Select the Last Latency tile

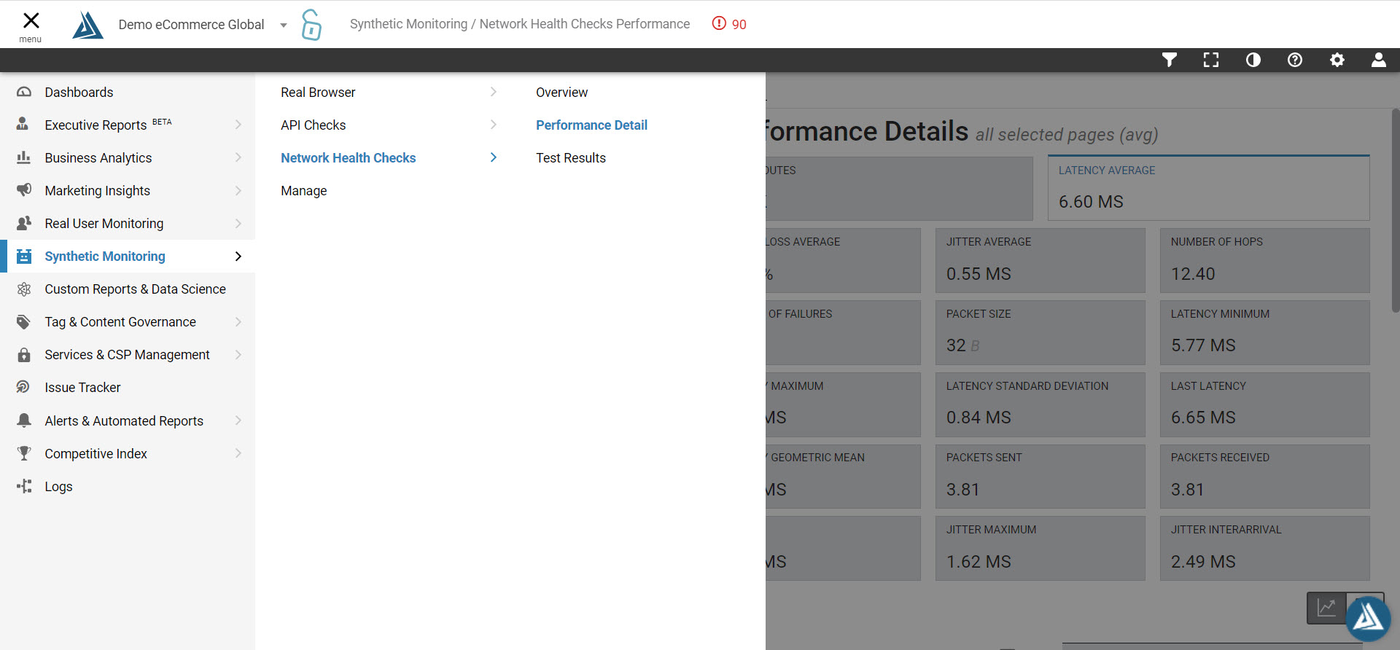(x=1265, y=404)
